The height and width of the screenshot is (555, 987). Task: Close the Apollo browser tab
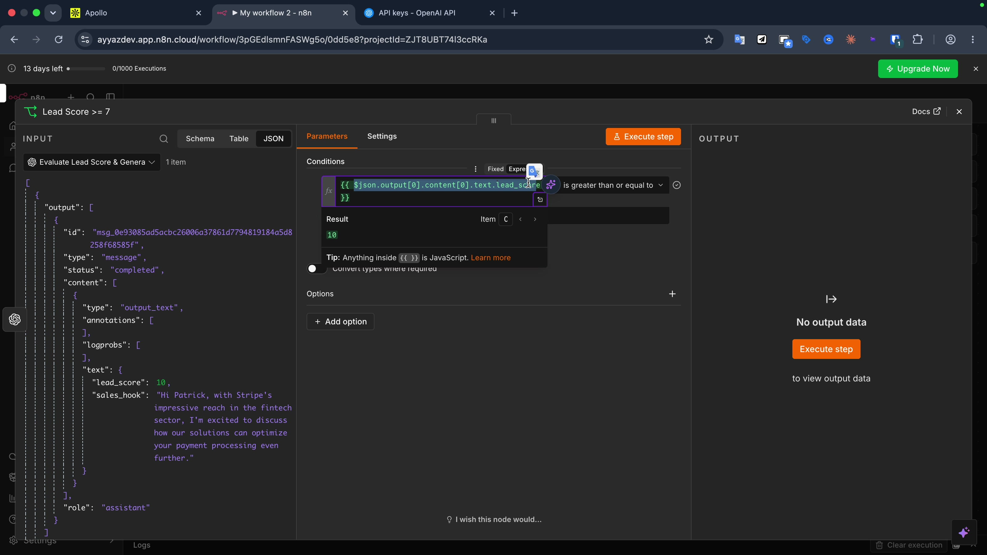tap(198, 13)
